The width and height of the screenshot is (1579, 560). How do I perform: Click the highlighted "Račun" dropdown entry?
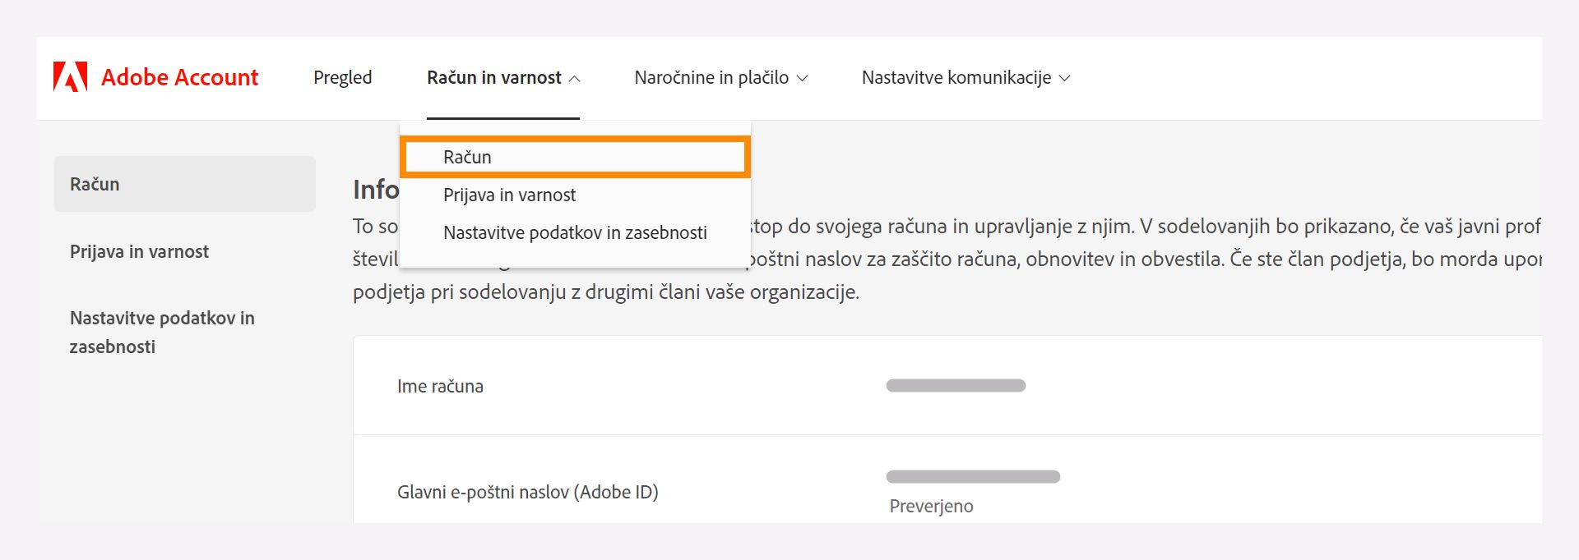pyautogui.click(x=574, y=156)
